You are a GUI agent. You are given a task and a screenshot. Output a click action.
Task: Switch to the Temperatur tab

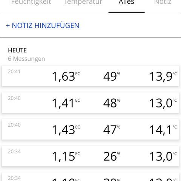83,2
